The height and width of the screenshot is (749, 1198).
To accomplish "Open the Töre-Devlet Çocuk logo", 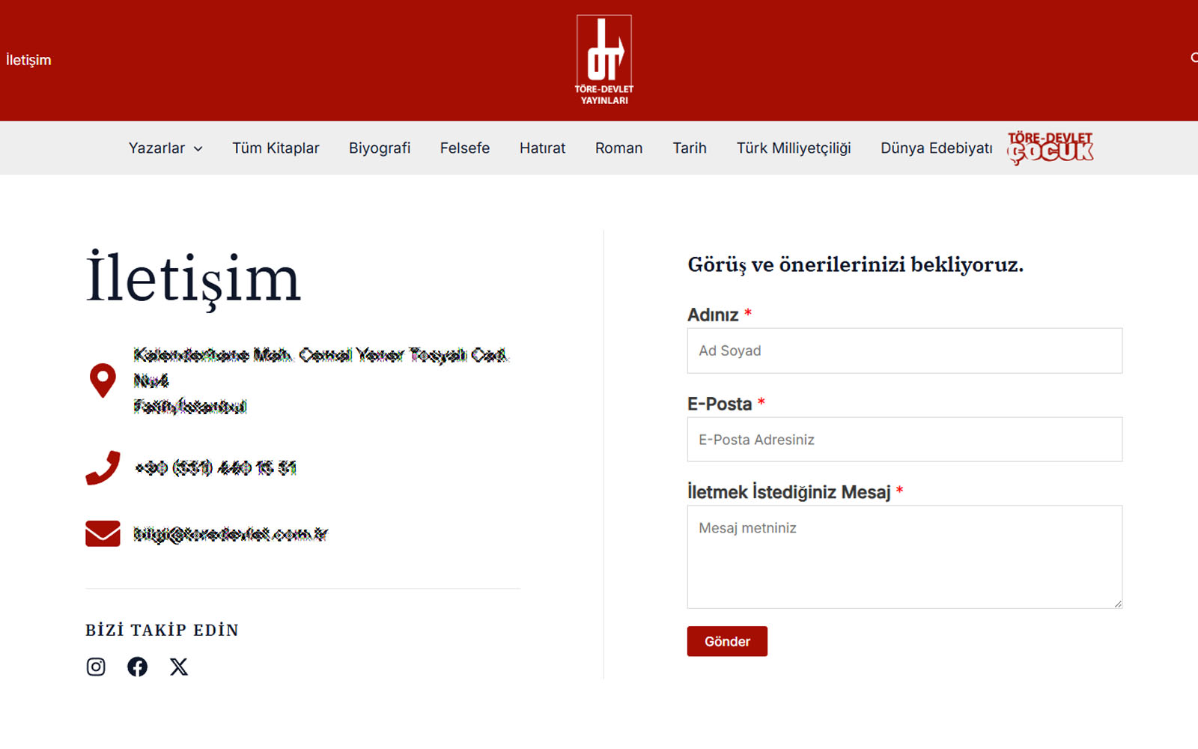I will [1050, 148].
